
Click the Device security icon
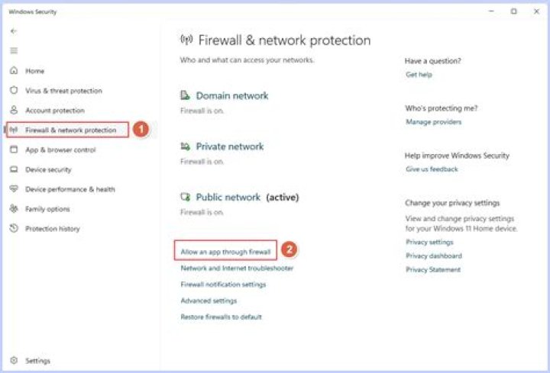(x=14, y=170)
